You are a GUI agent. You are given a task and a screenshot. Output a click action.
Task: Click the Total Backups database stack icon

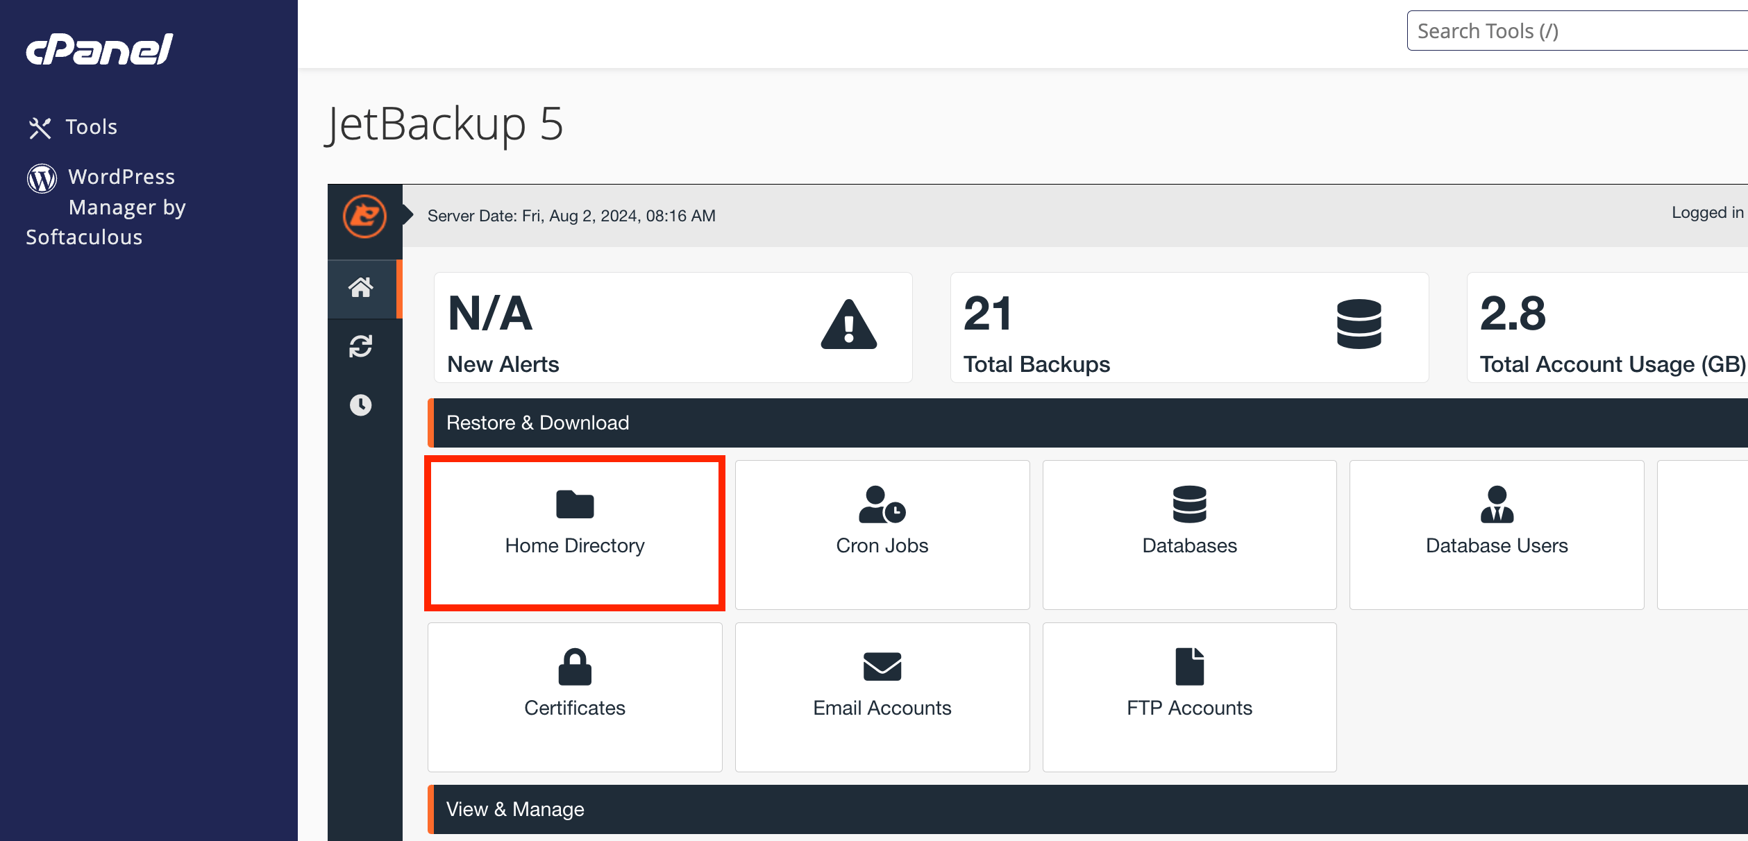(x=1359, y=324)
